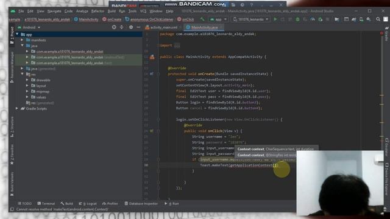Screen dimensions: 390x219
Task: Open the Run tool window at bottom
Action: (172, 204)
